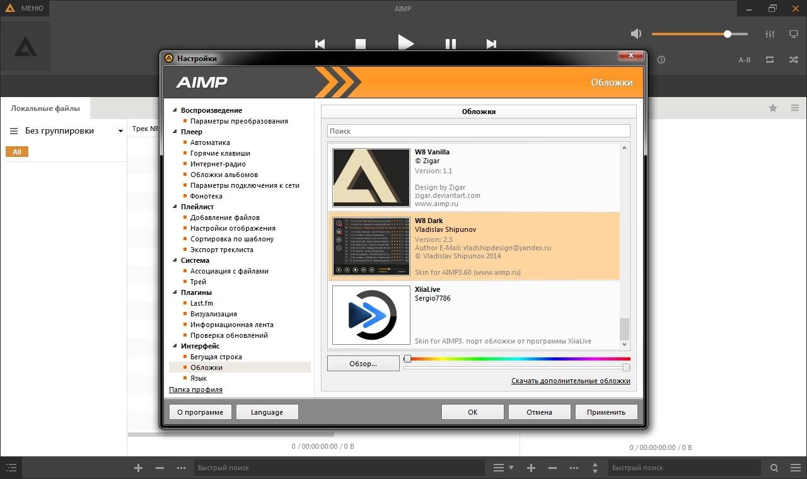Image resolution: width=807 pixels, height=479 pixels.
Task: Open playlist list dropdown in bottom bar
Action: [503, 468]
